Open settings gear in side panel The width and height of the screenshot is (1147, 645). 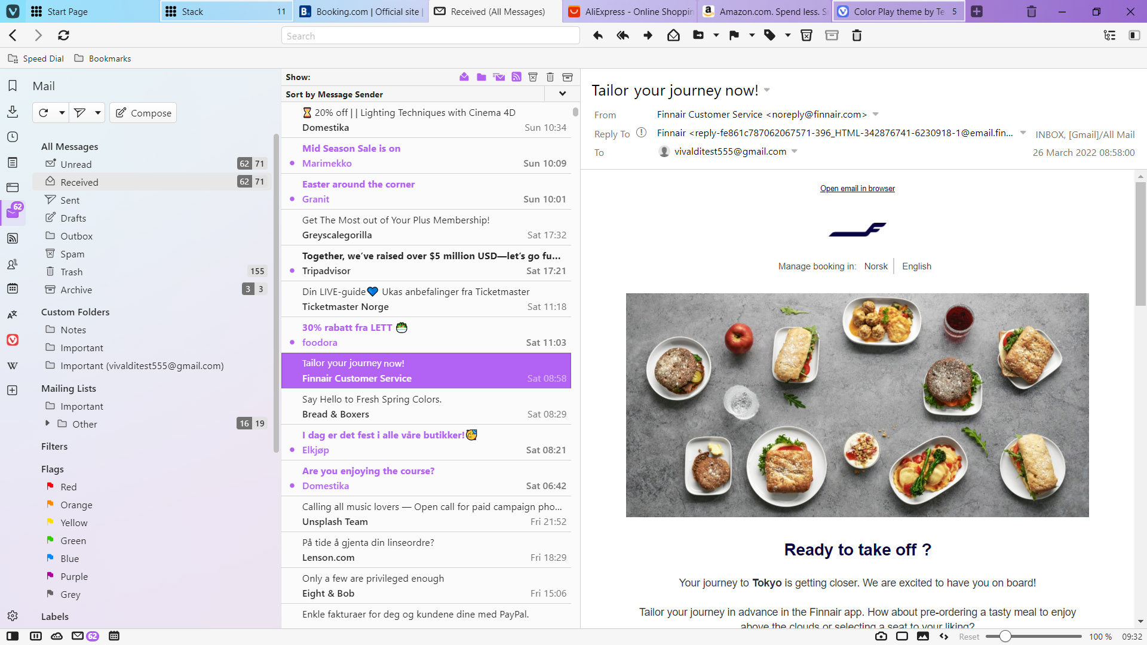tap(13, 616)
